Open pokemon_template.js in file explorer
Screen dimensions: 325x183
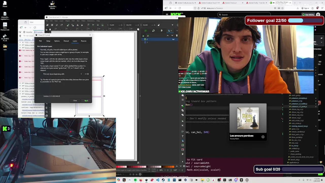pyautogui.click(x=299, y=98)
